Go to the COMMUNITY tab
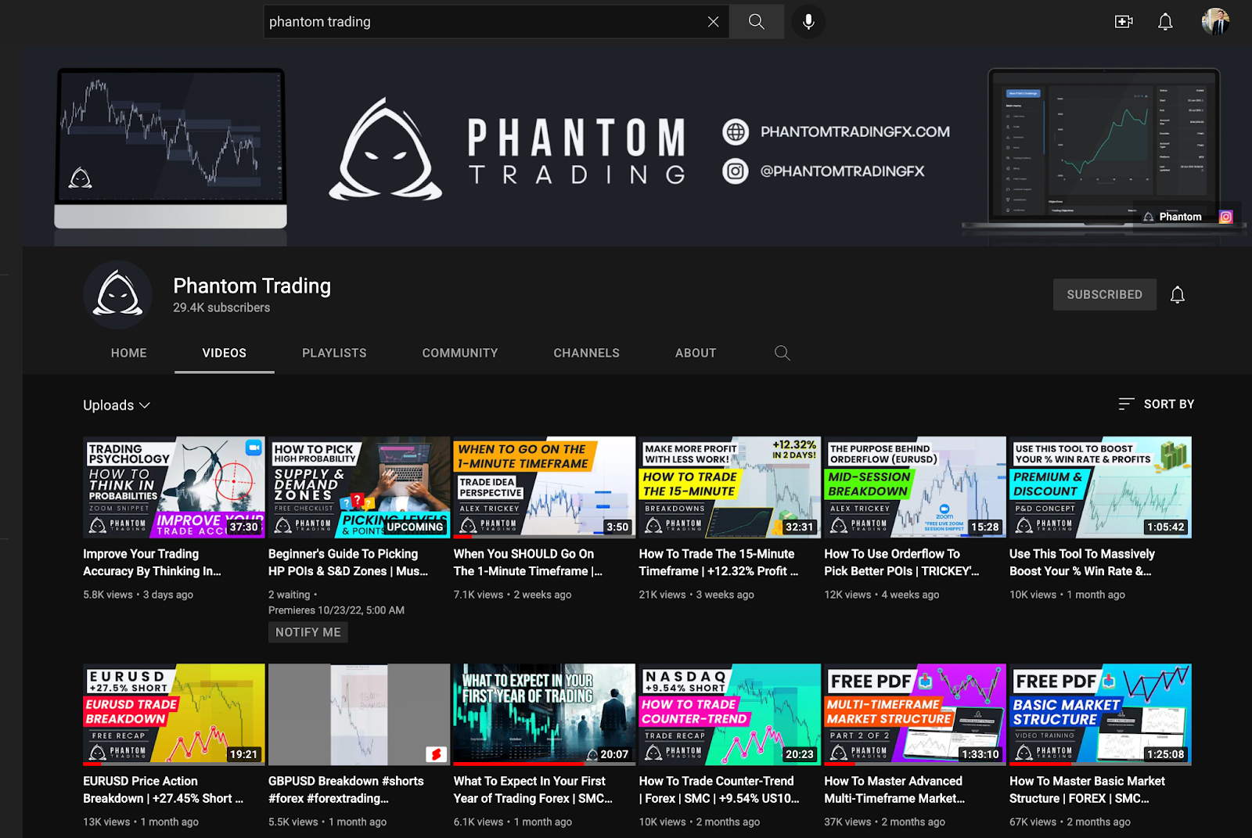Image resolution: width=1252 pixels, height=838 pixels. 460,353
